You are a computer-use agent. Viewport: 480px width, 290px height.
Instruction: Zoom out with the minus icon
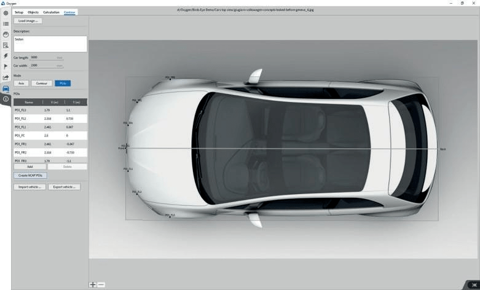click(101, 284)
